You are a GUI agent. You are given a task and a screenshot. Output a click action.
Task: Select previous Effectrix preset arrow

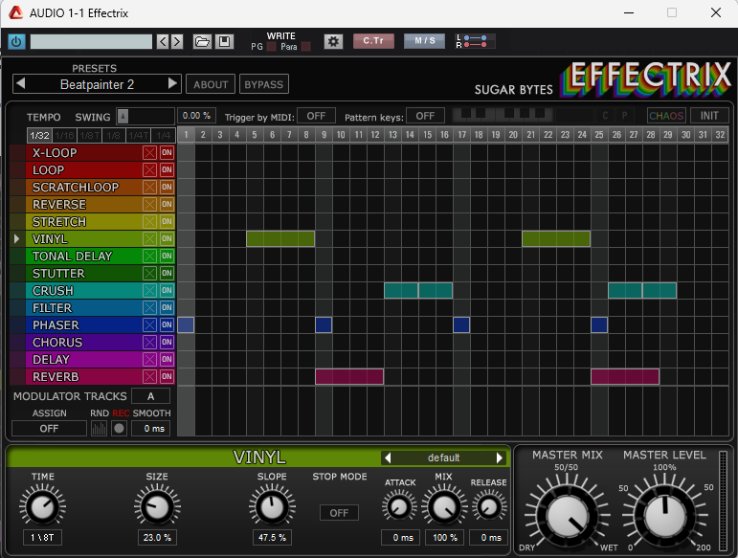(20, 84)
